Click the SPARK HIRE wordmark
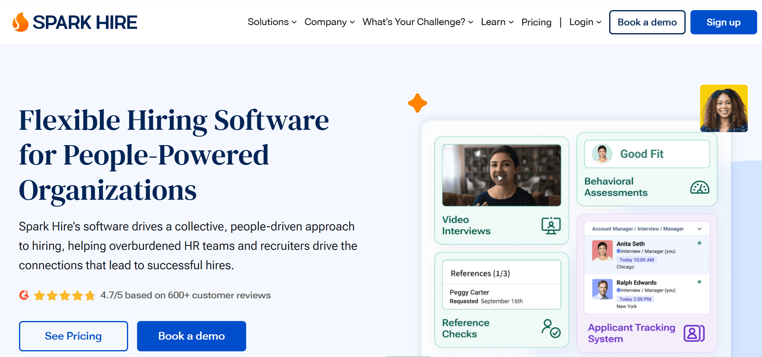Screen dimensions: 762x357 coord(85,22)
